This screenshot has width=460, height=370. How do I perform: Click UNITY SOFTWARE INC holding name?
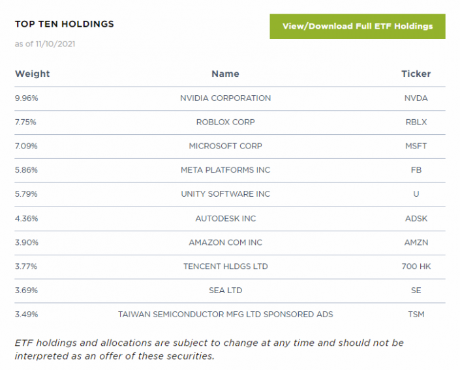[225, 194]
